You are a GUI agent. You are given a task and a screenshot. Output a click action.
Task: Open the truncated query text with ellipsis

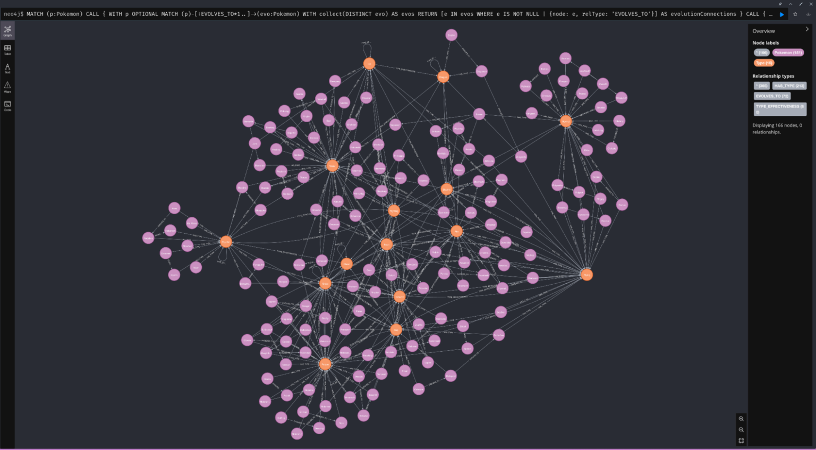[x=771, y=15]
